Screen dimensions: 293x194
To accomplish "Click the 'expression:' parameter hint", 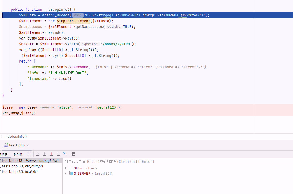I will pyautogui.click(x=90, y=44).
